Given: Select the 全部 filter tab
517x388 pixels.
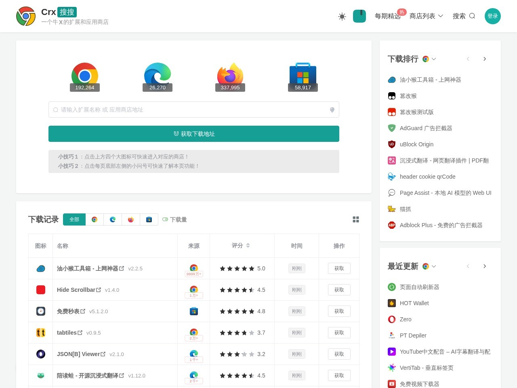Looking at the screenshot, I should 74,219.
